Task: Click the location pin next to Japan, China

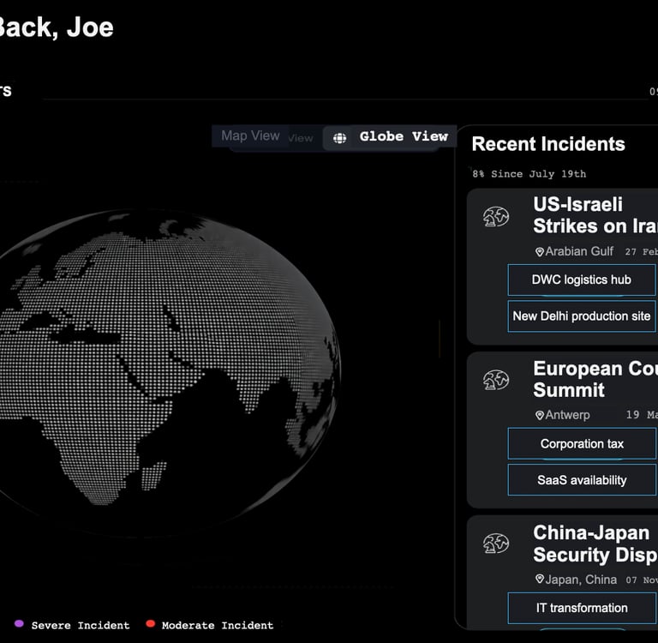Action: [540, 580]
